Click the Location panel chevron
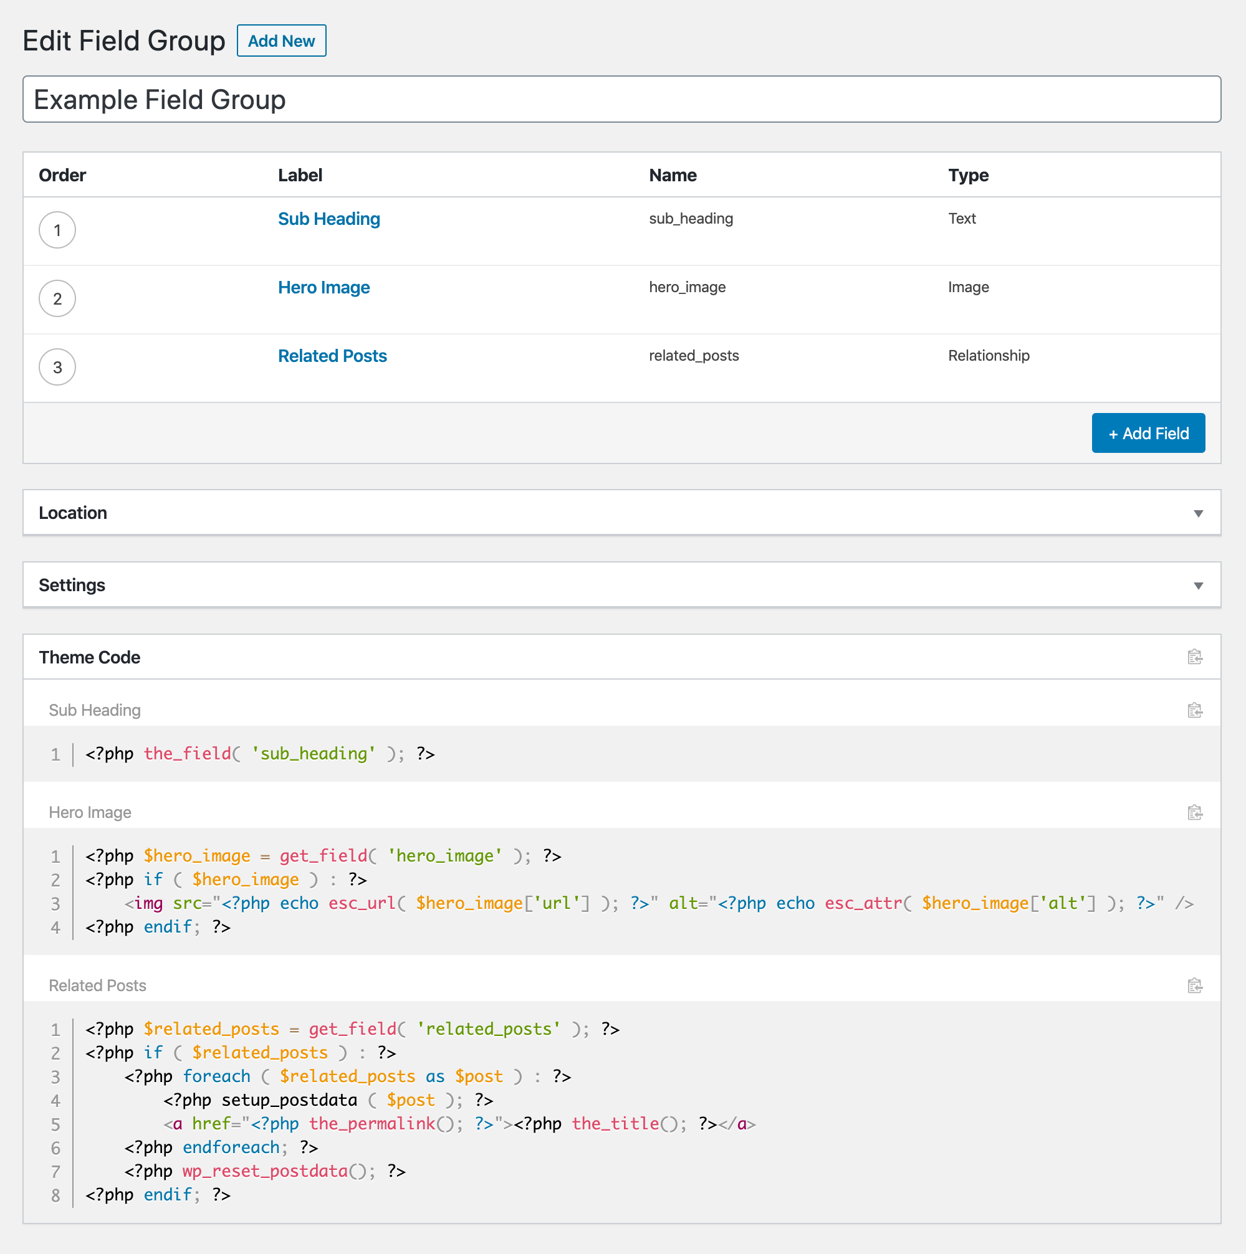The width and height of the screenshot is (1246, 1254). click(1198, 513)
